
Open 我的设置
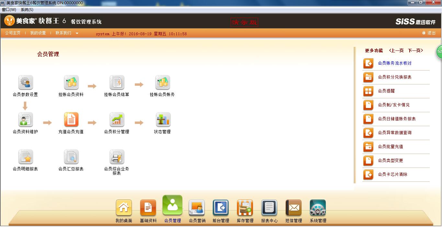click(38, 33)
